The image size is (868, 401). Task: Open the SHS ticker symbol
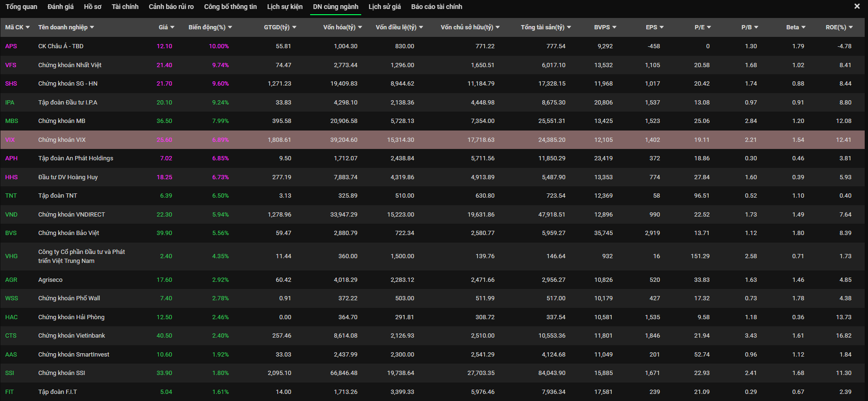pyautogui.click(x=11, y=84)
